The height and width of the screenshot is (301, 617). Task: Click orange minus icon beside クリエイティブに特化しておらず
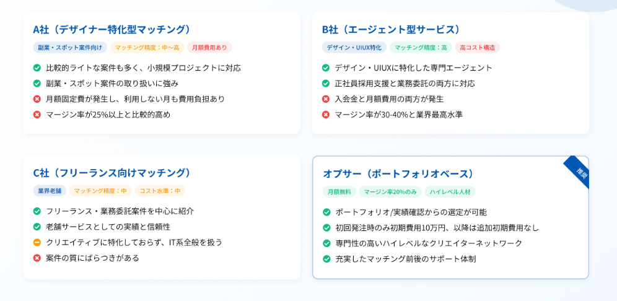(x=37, y=242)
